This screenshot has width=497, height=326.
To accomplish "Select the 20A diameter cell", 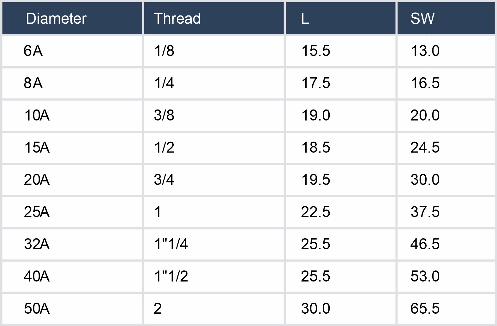I will coord(37,180).
